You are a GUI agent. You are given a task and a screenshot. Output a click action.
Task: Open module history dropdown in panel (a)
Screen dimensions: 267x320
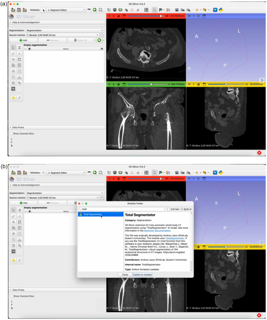(89, 10)
